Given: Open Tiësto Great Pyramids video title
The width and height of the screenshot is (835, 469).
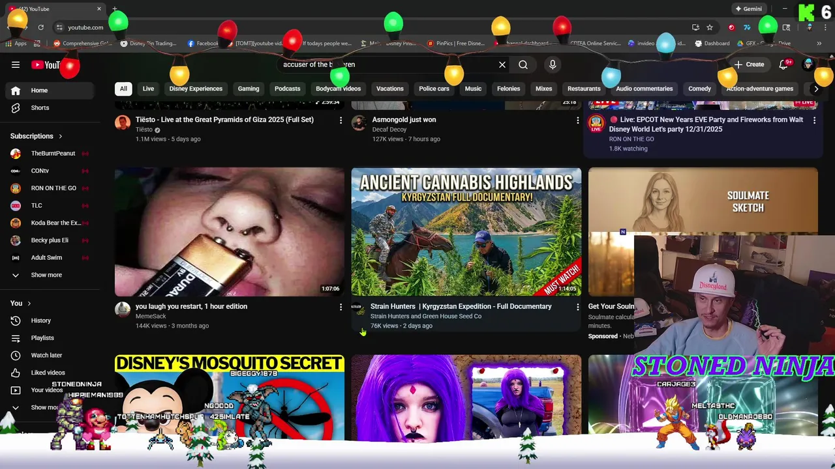Looking at the screenshot, I should click(x=224, y=120).
